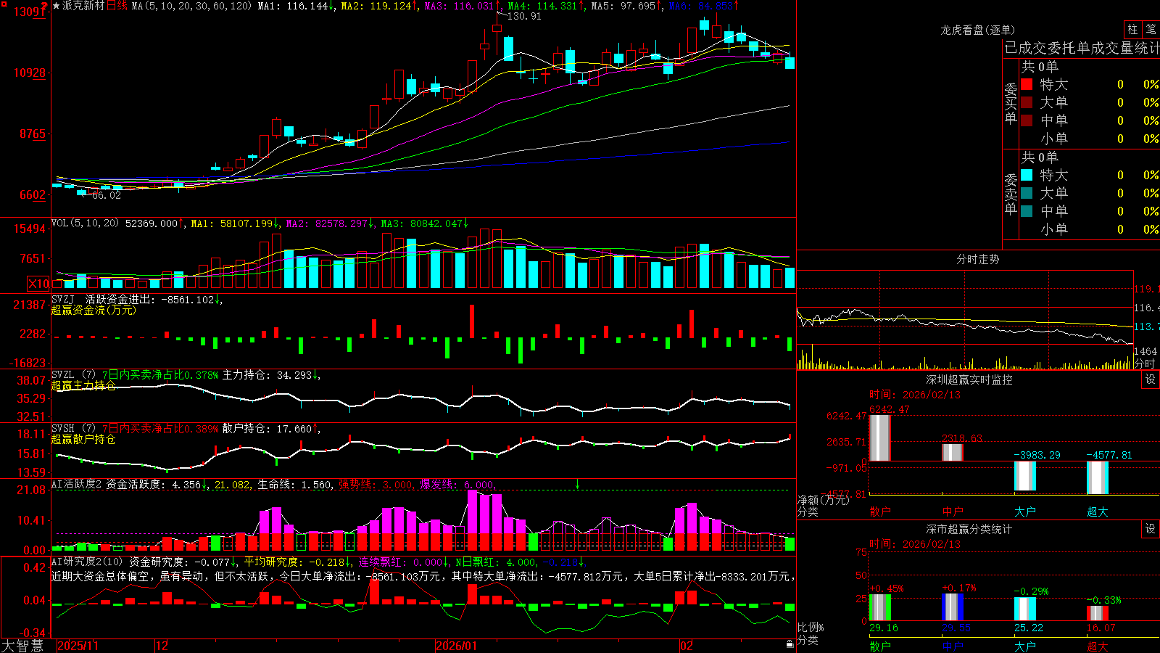Image resolution: width=1160 pixels, height=653 pixels.
Task: Click the 散户 ratio bar labeled 29.16
Action: [x=880, y=607]
